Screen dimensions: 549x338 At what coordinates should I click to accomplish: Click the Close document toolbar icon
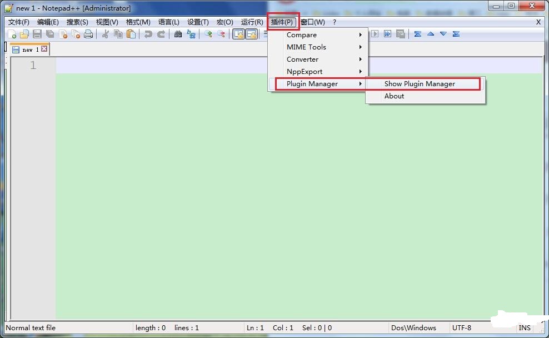63,34
